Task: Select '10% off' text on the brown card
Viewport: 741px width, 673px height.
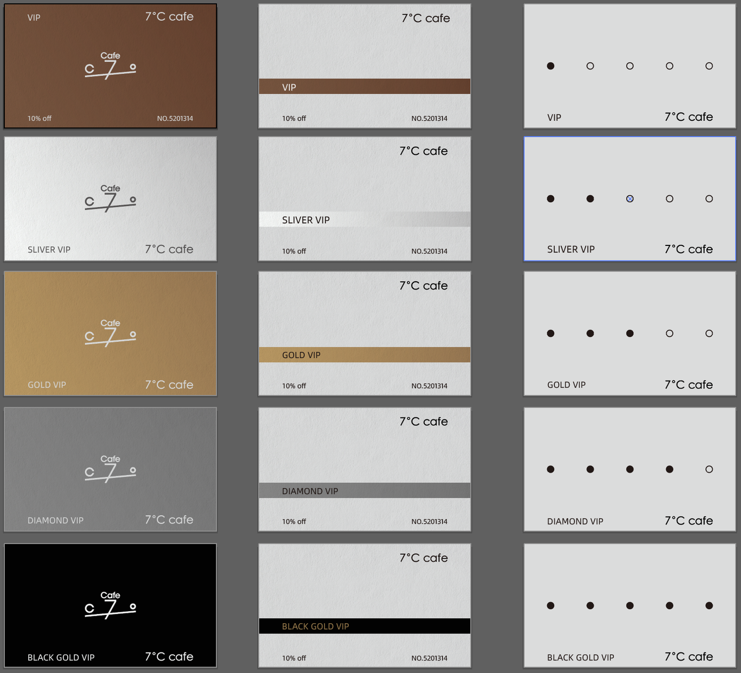Action: point(40,119)
